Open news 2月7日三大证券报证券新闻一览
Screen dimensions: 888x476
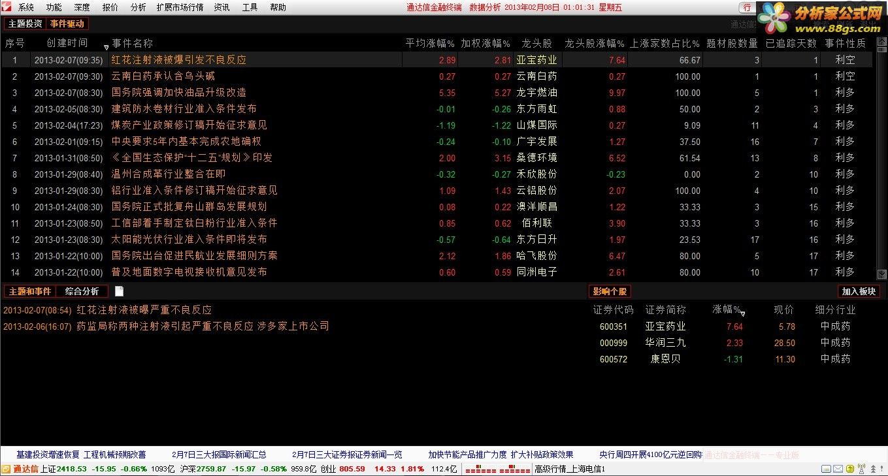347,454
